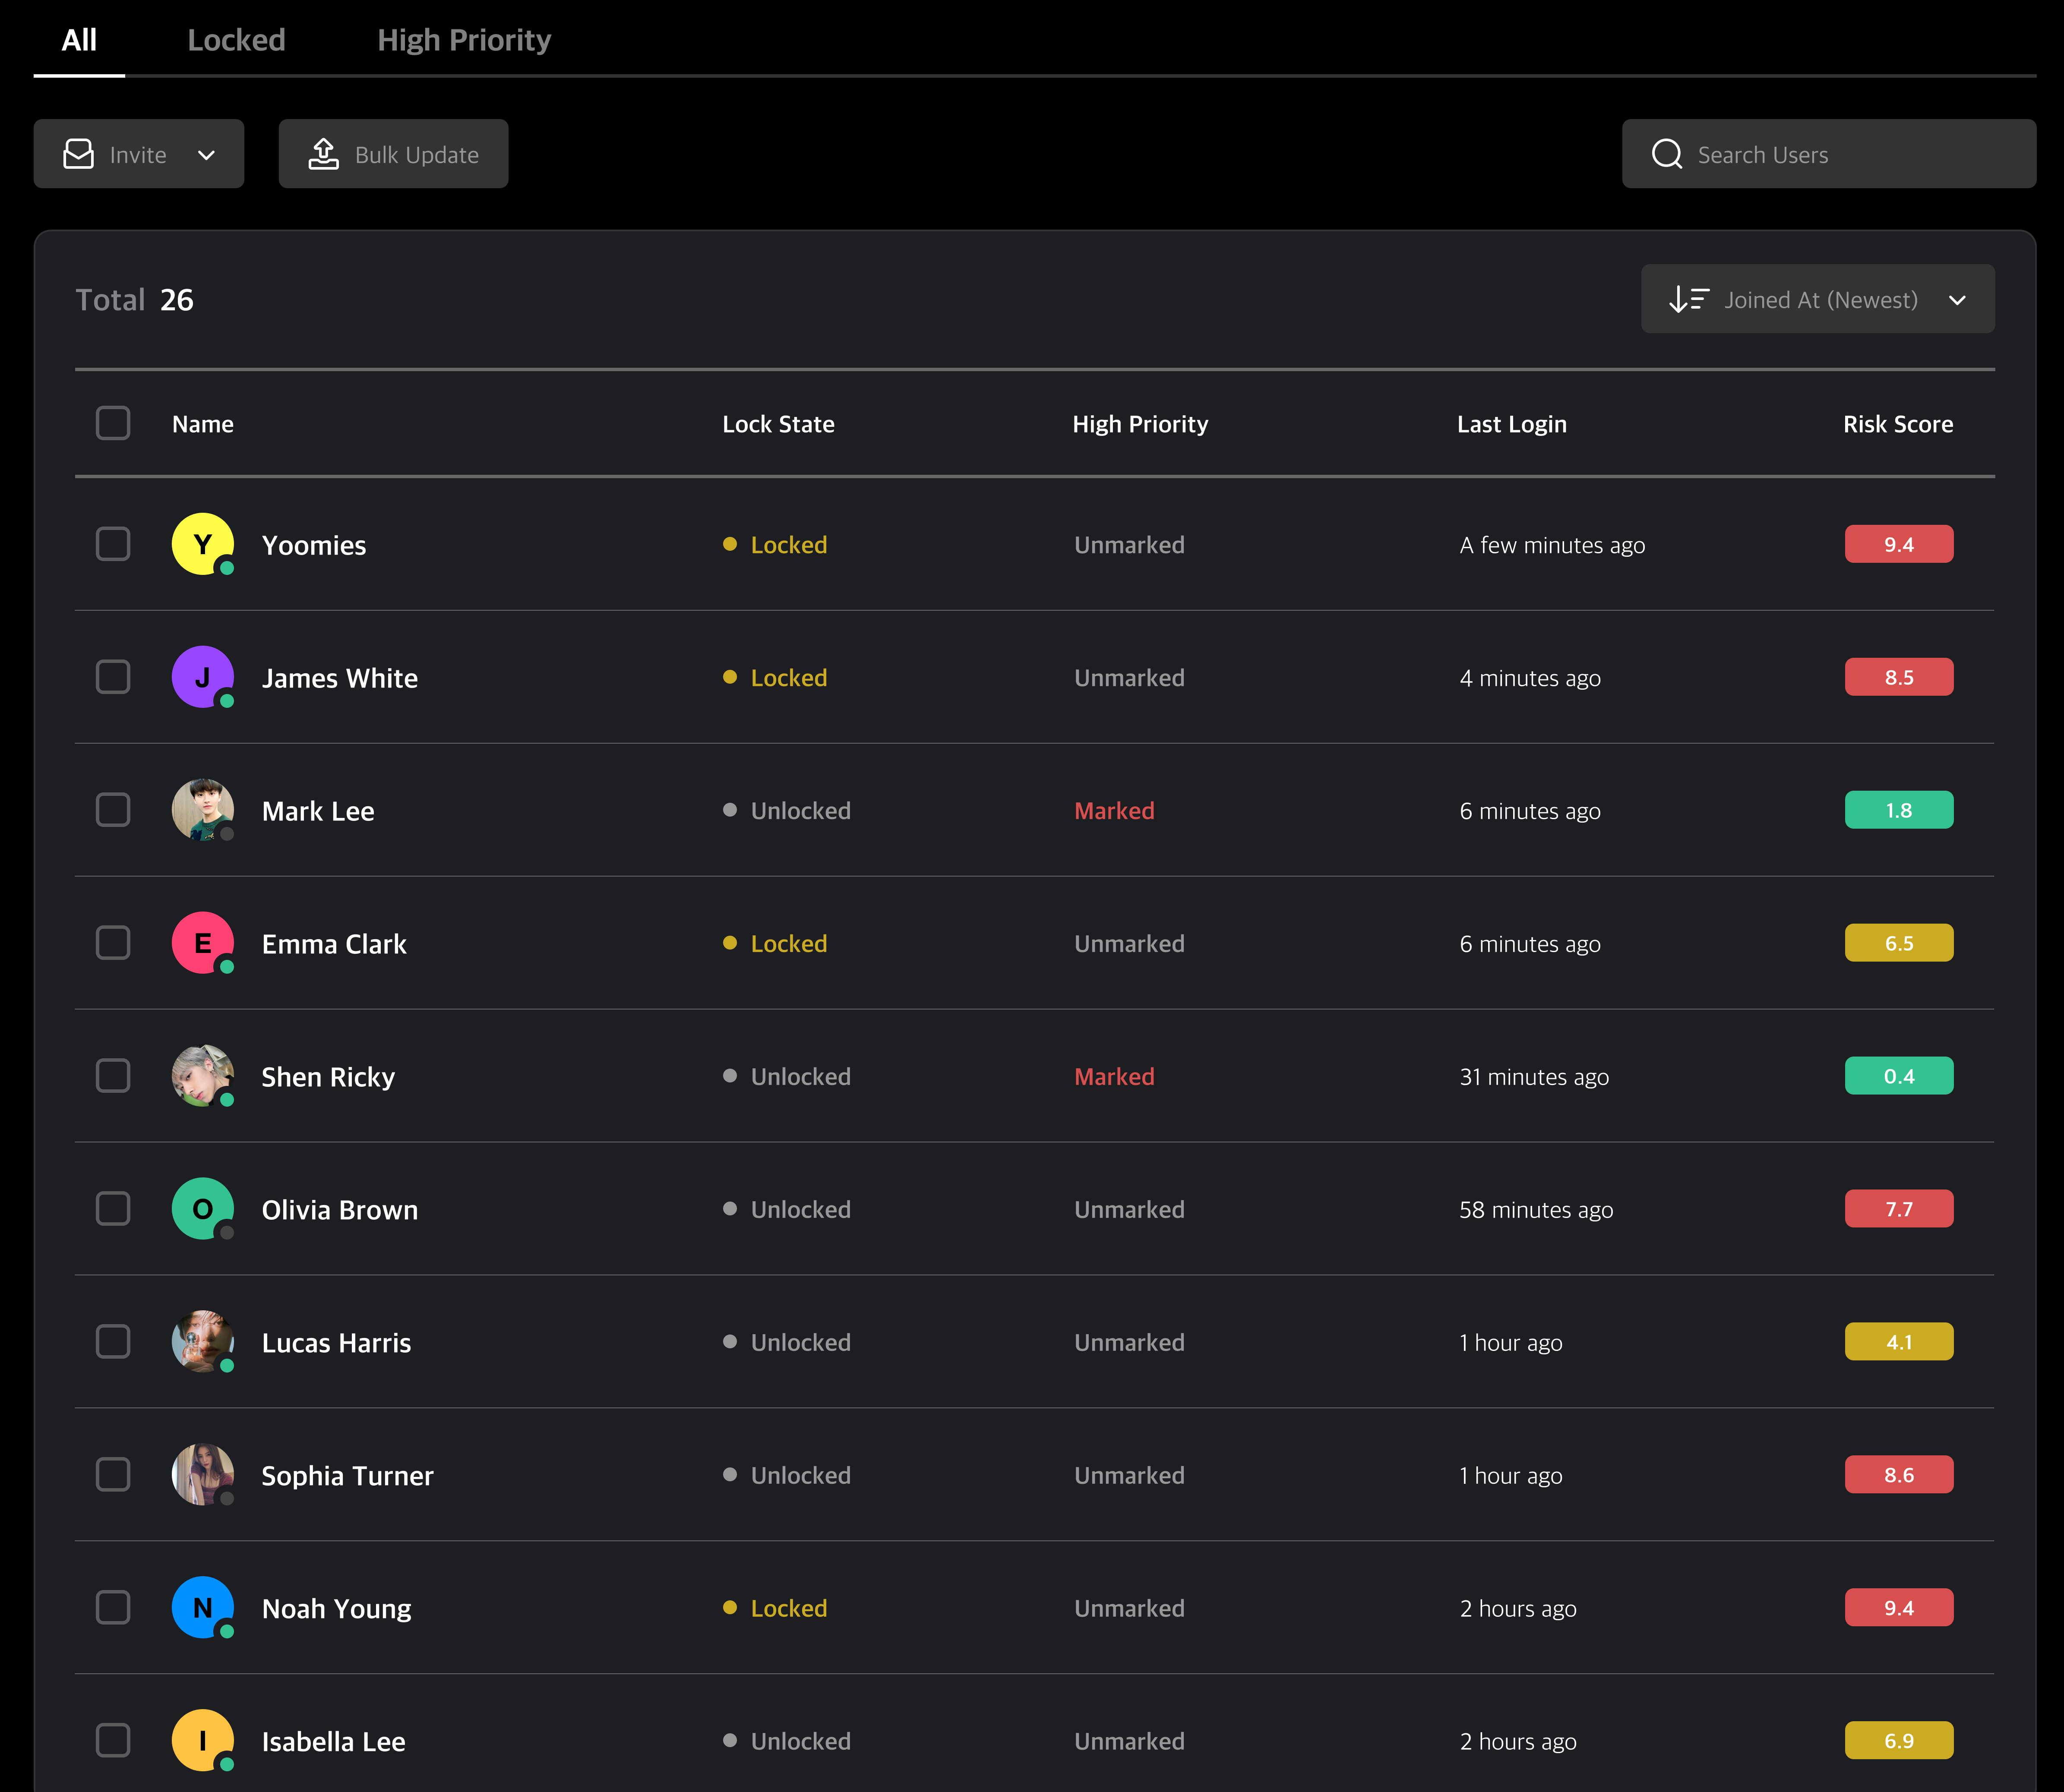Open the High Priority tab

click(464, 40)
